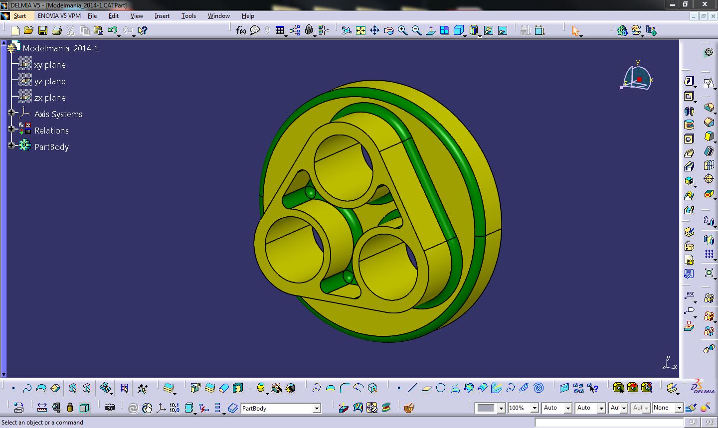
Task: Click the Measure Inertia weight icon
Action: (x=70, y=408)
